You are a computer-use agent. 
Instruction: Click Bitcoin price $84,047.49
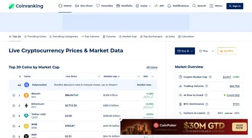tap(72, 95)
